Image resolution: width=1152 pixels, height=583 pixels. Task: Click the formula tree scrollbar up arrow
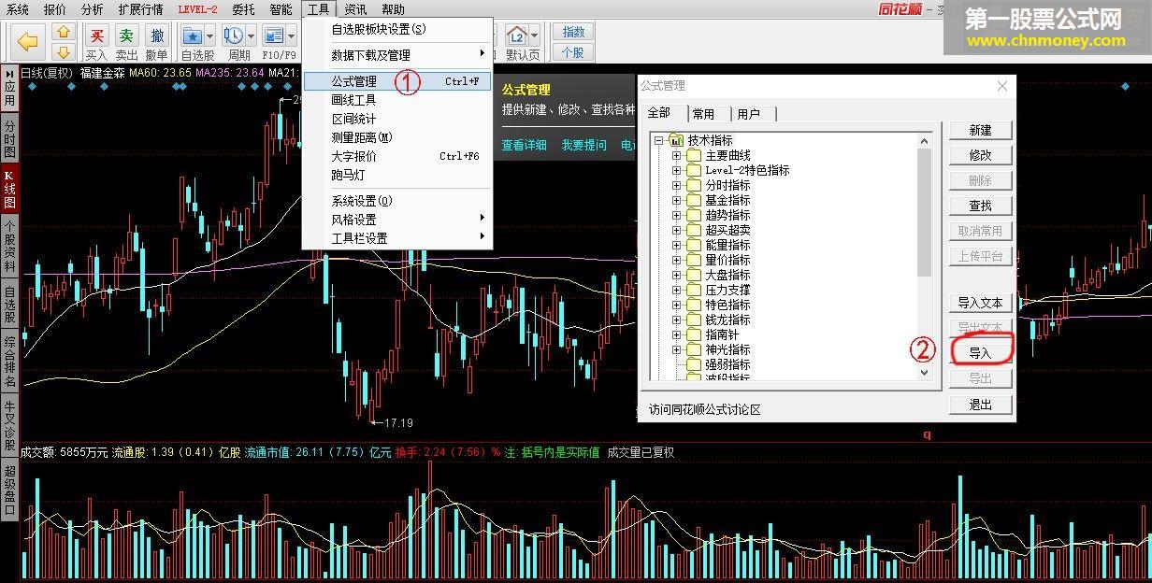click(925, 141)
